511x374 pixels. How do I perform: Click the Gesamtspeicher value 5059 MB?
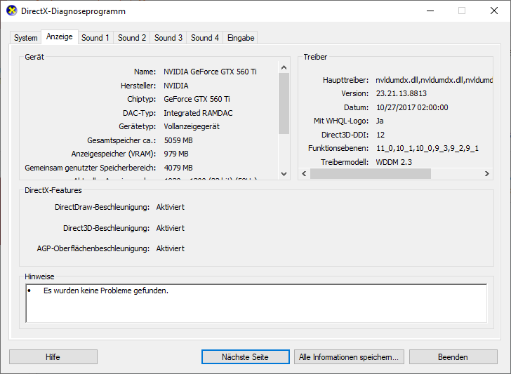[x=178, y=140]
